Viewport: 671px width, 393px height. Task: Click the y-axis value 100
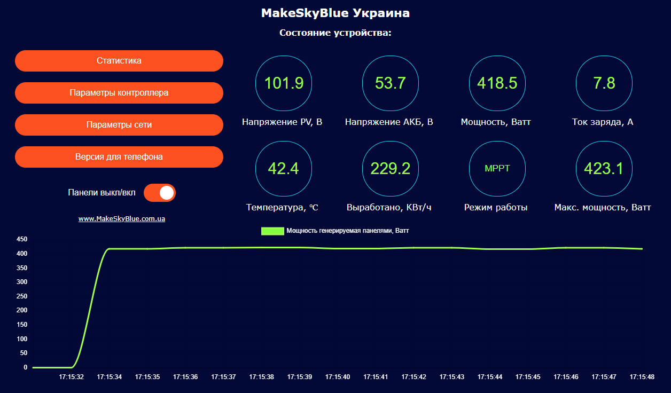(21, 339)
